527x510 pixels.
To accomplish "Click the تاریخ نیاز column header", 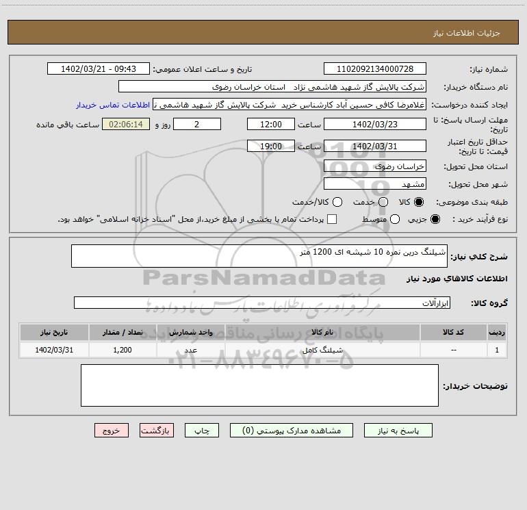I will pos(54,332).
